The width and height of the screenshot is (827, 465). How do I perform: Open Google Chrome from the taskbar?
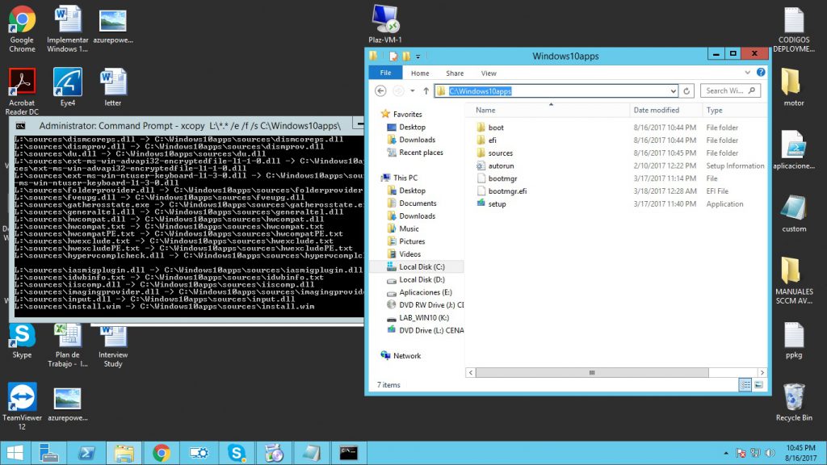(161, 453)
